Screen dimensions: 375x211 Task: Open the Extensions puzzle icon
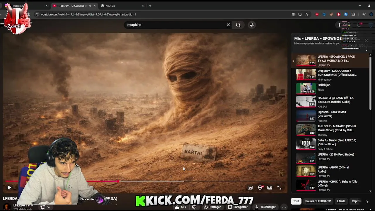pyautogui.click(x=353, y=14)
